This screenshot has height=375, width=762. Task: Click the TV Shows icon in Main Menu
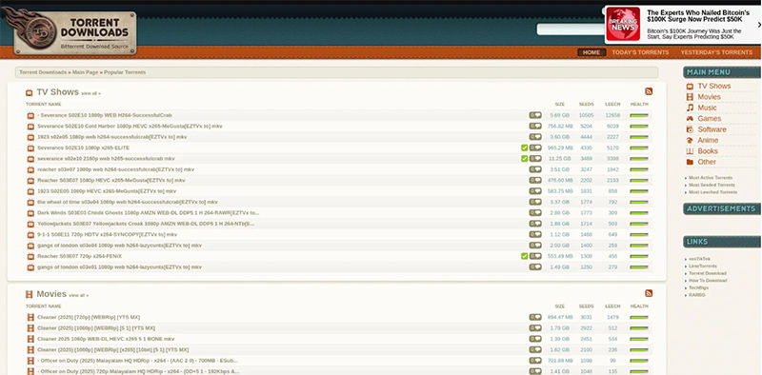pyautogui.click(x=690, y=86)
